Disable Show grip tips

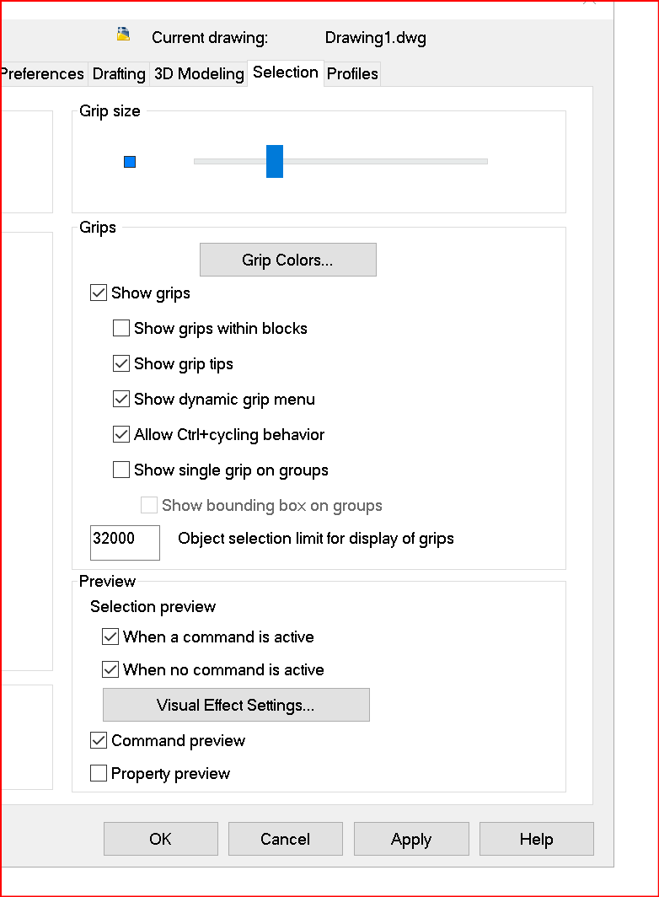click(x=121, y=363)
